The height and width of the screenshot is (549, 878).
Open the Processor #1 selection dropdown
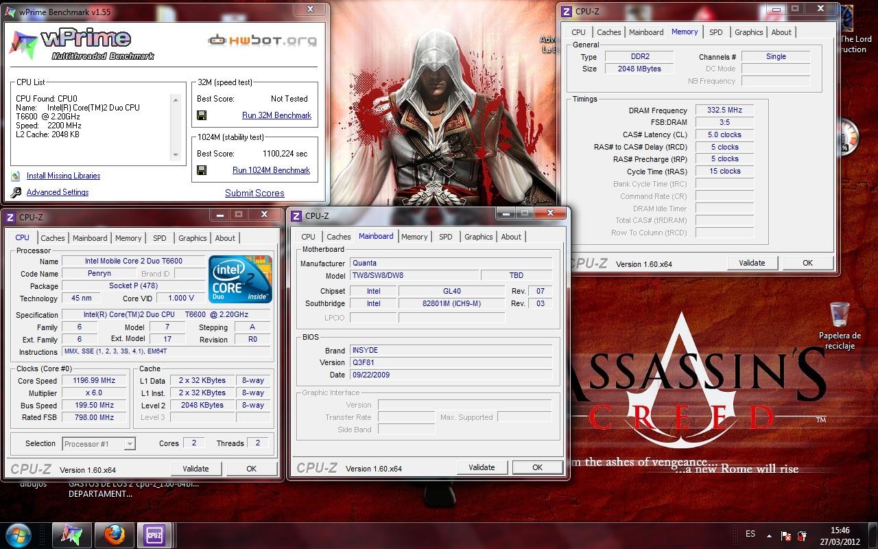[99, 444]
